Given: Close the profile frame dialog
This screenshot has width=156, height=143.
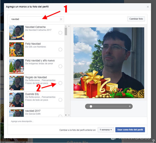Looking at the screenshot, I should [148, 7].
